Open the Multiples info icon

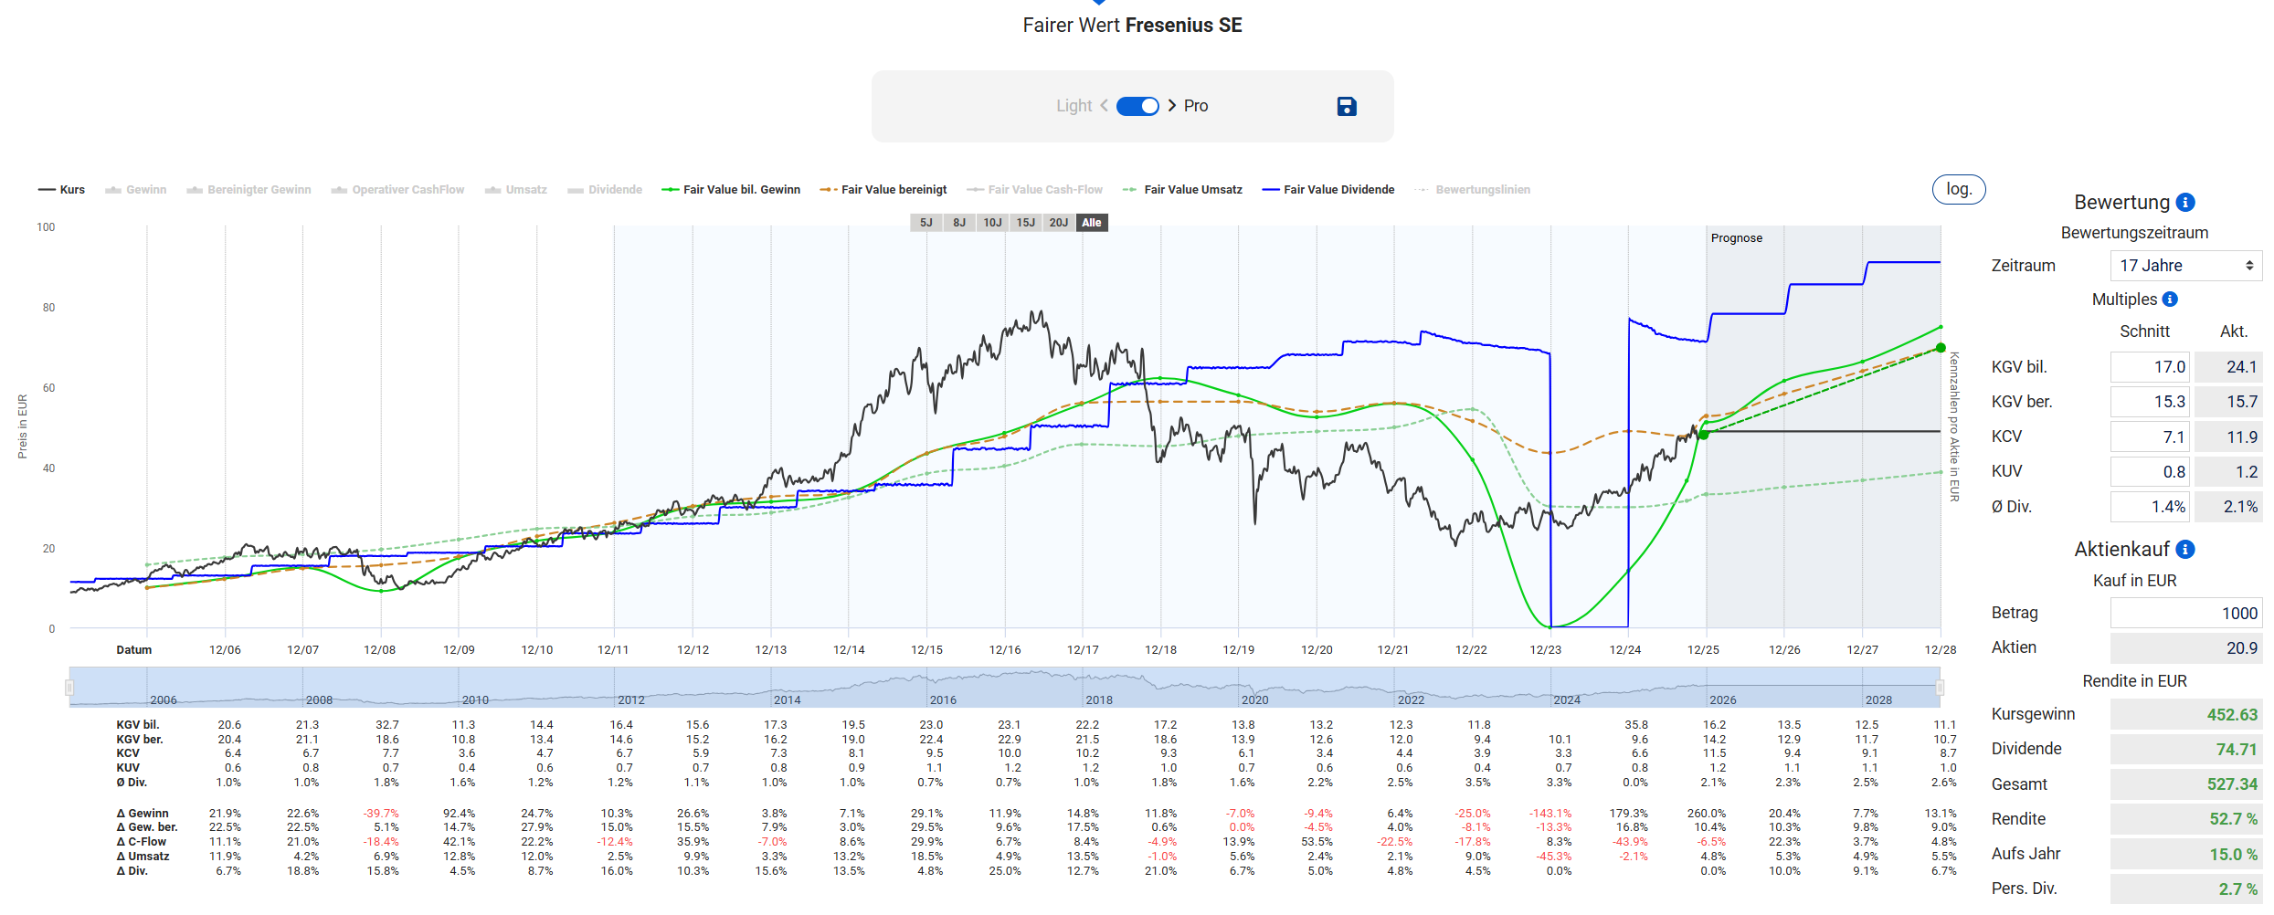tap(2170, 300)
